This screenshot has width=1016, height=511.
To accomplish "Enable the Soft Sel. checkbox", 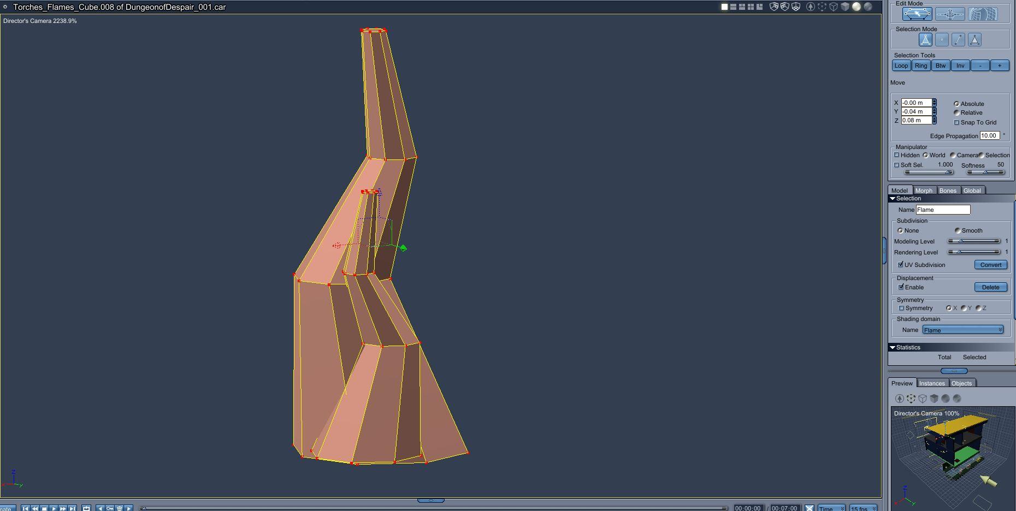I will pyautogui.click(x=896, y=165).
